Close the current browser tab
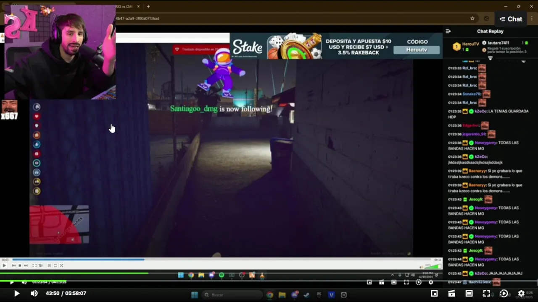Image resolution: width=538 pixels, height=302 pixels. [x=139, y=6]
